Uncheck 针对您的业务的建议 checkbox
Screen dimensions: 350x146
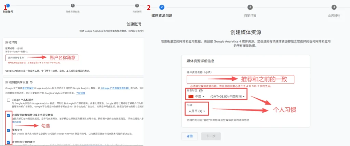tap(9, 142)
